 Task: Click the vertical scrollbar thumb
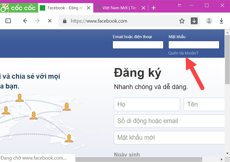(227, 59)
